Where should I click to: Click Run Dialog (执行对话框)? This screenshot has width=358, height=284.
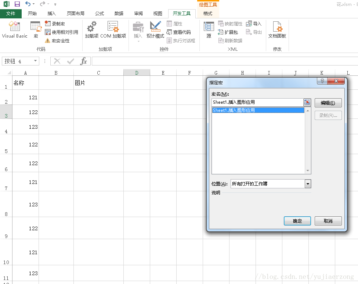pyautogui.click(x=181, y=41)
